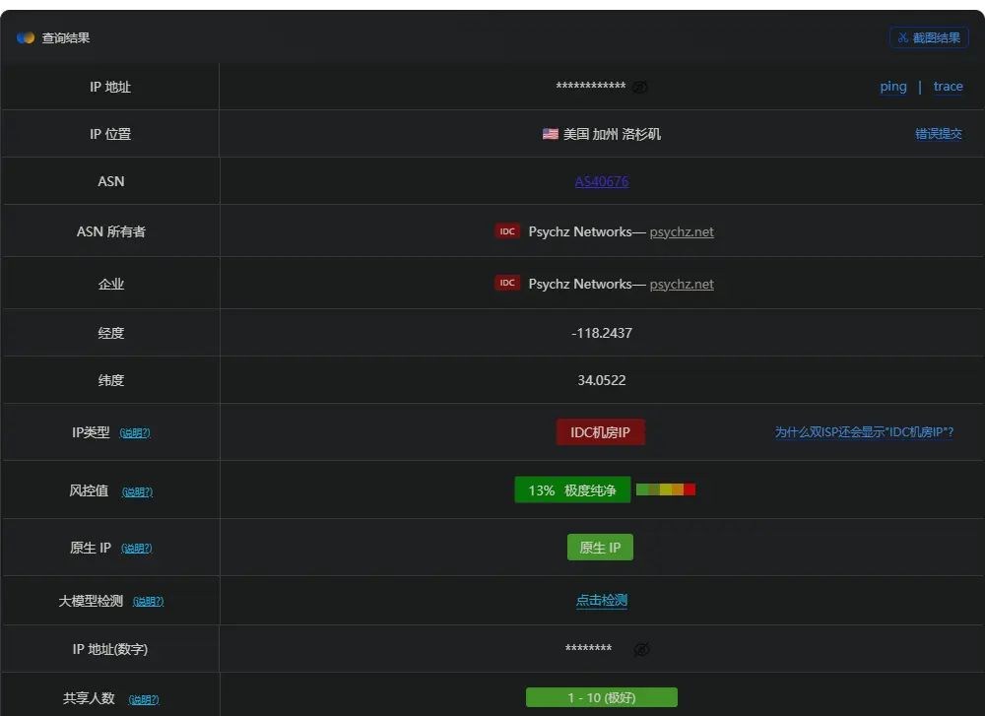The image size is (985, 716).
Task: Reveal the hidden IP 地址 with eye icon
Action: click(x=640, y=87)
